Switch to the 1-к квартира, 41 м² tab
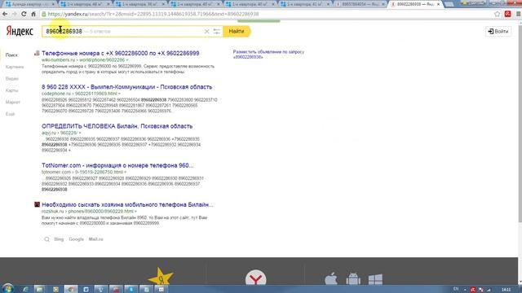The image size is (522, 293). [304, 4]
